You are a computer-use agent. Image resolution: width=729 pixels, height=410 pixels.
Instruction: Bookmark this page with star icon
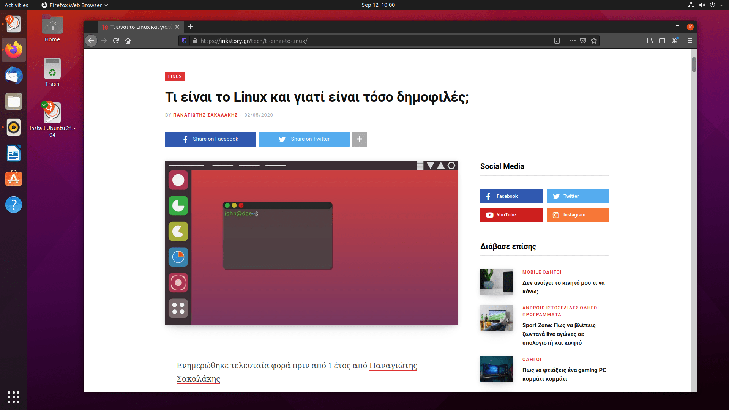point(594,41)
